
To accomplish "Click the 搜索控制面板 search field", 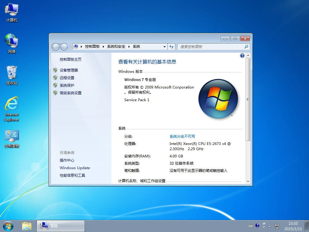I will (x=211, y=47).
